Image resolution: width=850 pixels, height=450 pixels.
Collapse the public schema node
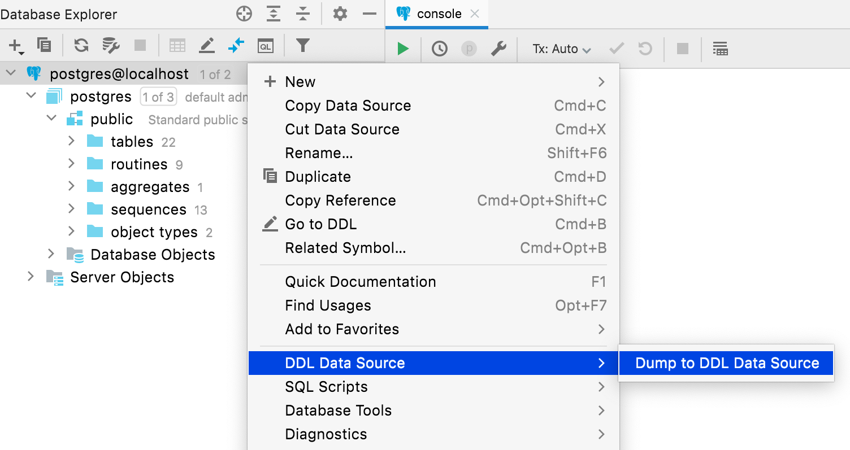51,119
